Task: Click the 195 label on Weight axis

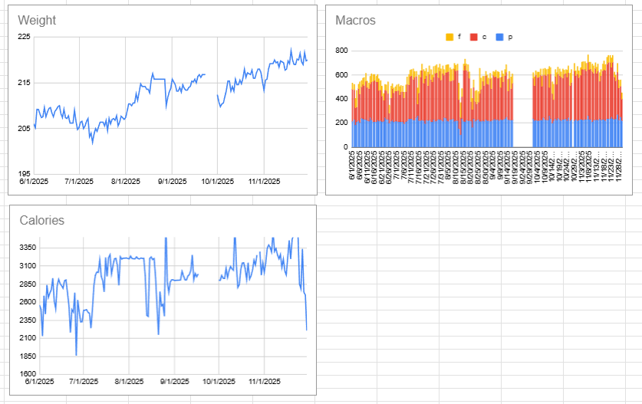Action: 24,174
